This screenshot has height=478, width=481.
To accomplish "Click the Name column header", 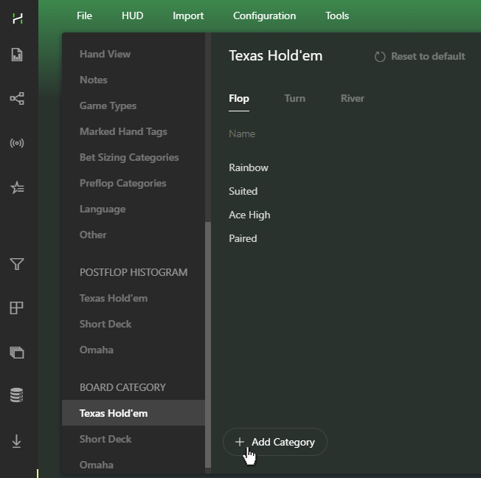I will pyautogui.click(x=242, y=134).
